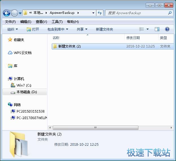Select the 新建文件夹 (2) folder row

(x=113, y=46)
